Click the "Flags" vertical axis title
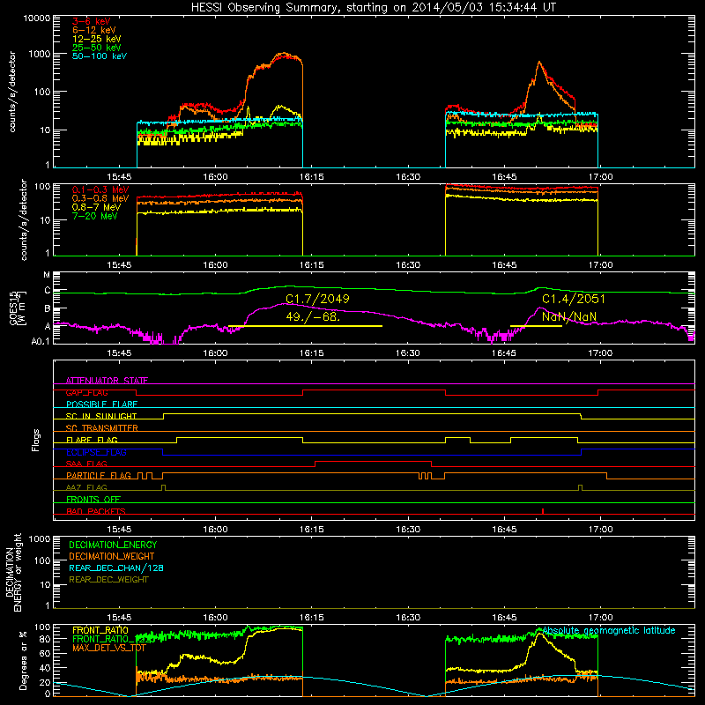Image resolution: width=705 pixels, height=705 pixels. pos(36,440)
